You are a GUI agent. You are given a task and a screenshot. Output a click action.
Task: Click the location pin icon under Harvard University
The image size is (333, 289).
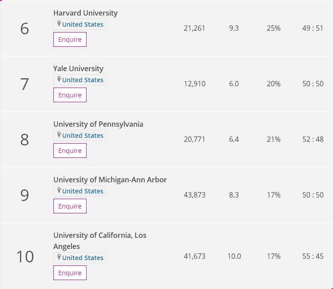pyautogui.click(x=59, y=24)
